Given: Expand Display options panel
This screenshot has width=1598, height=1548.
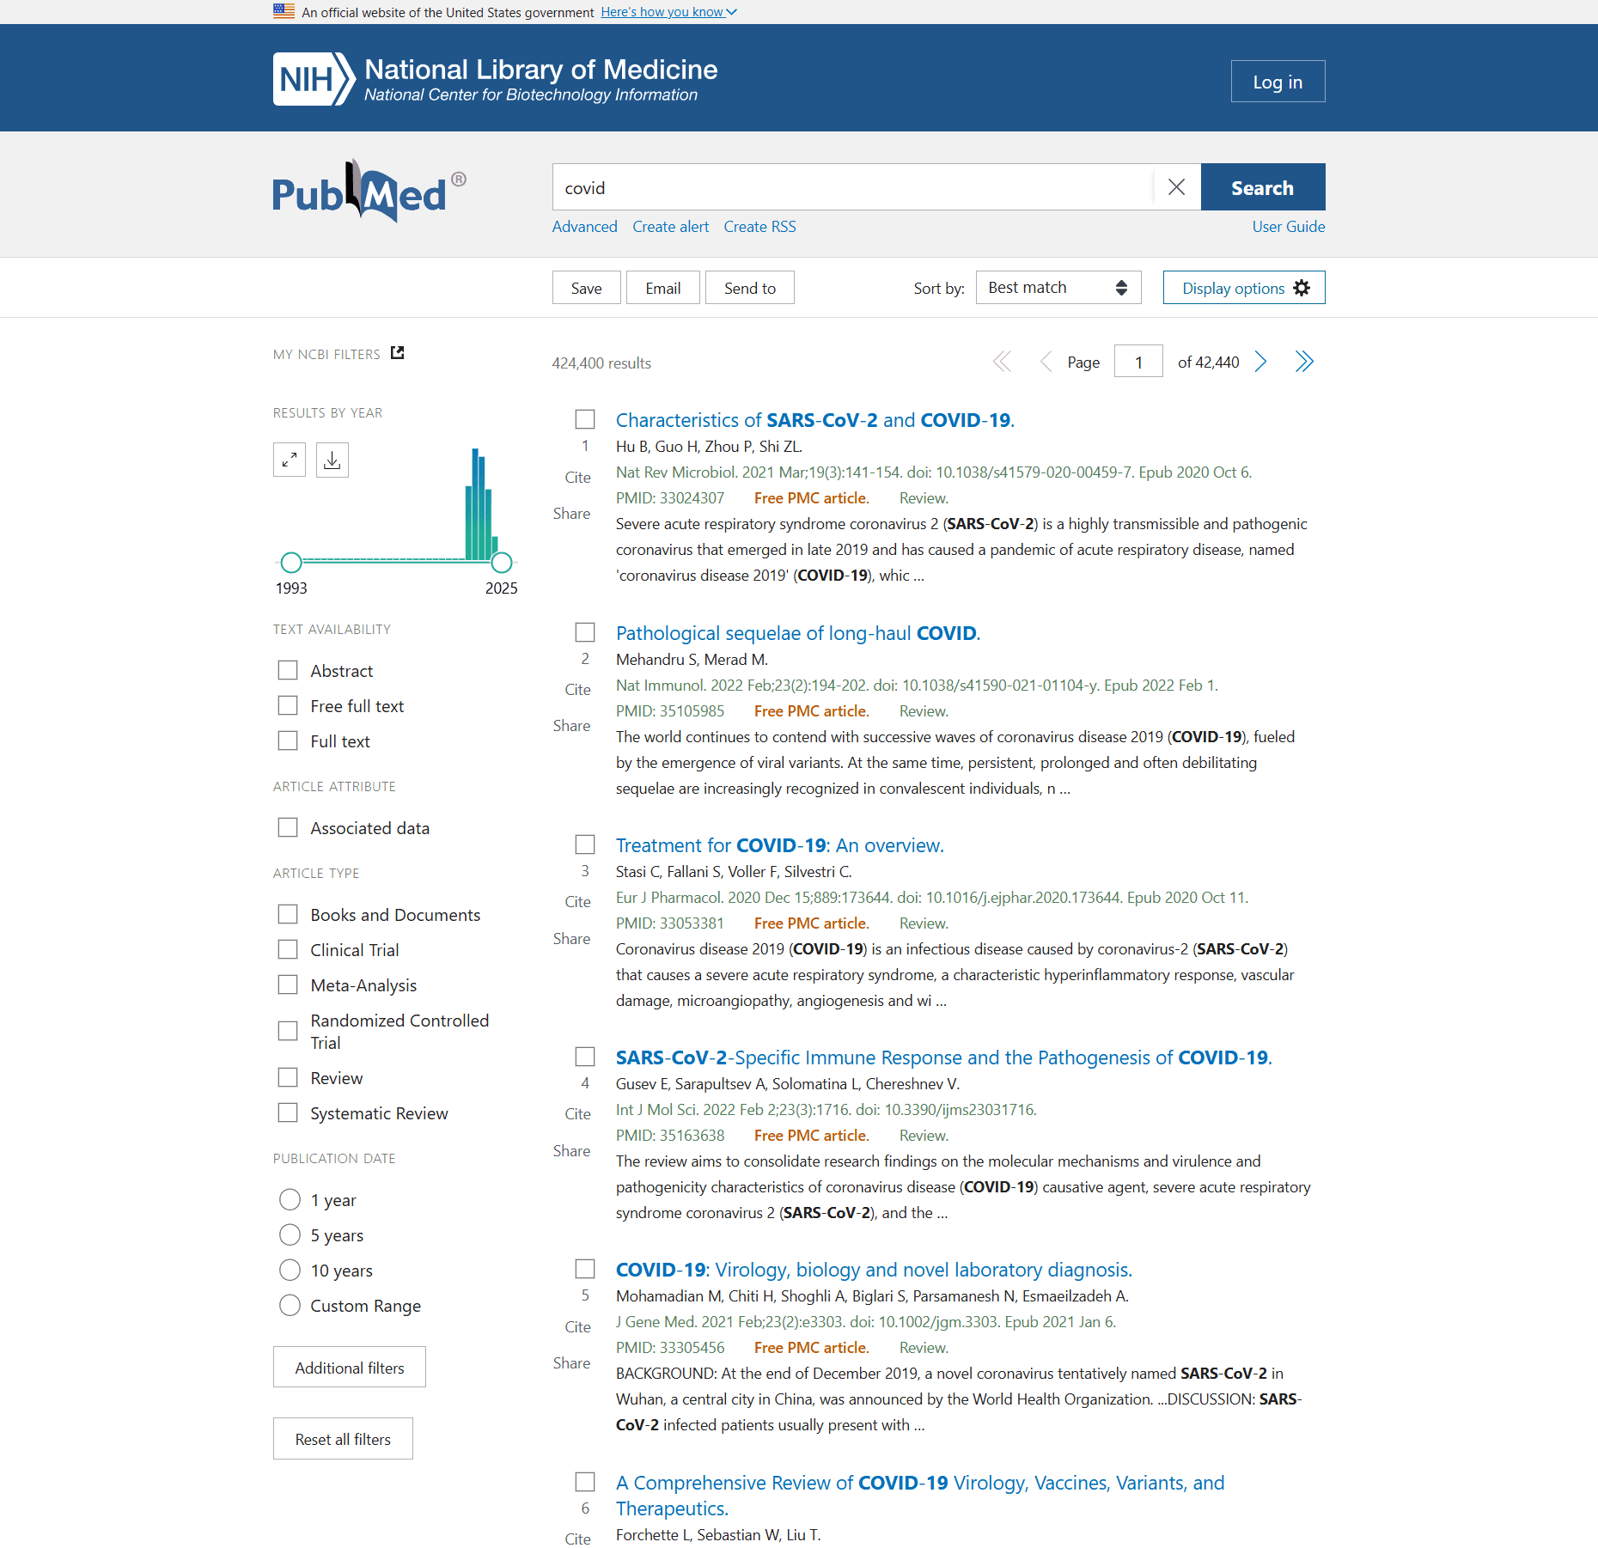Looking at the screenshot, I should point(1243,288).
